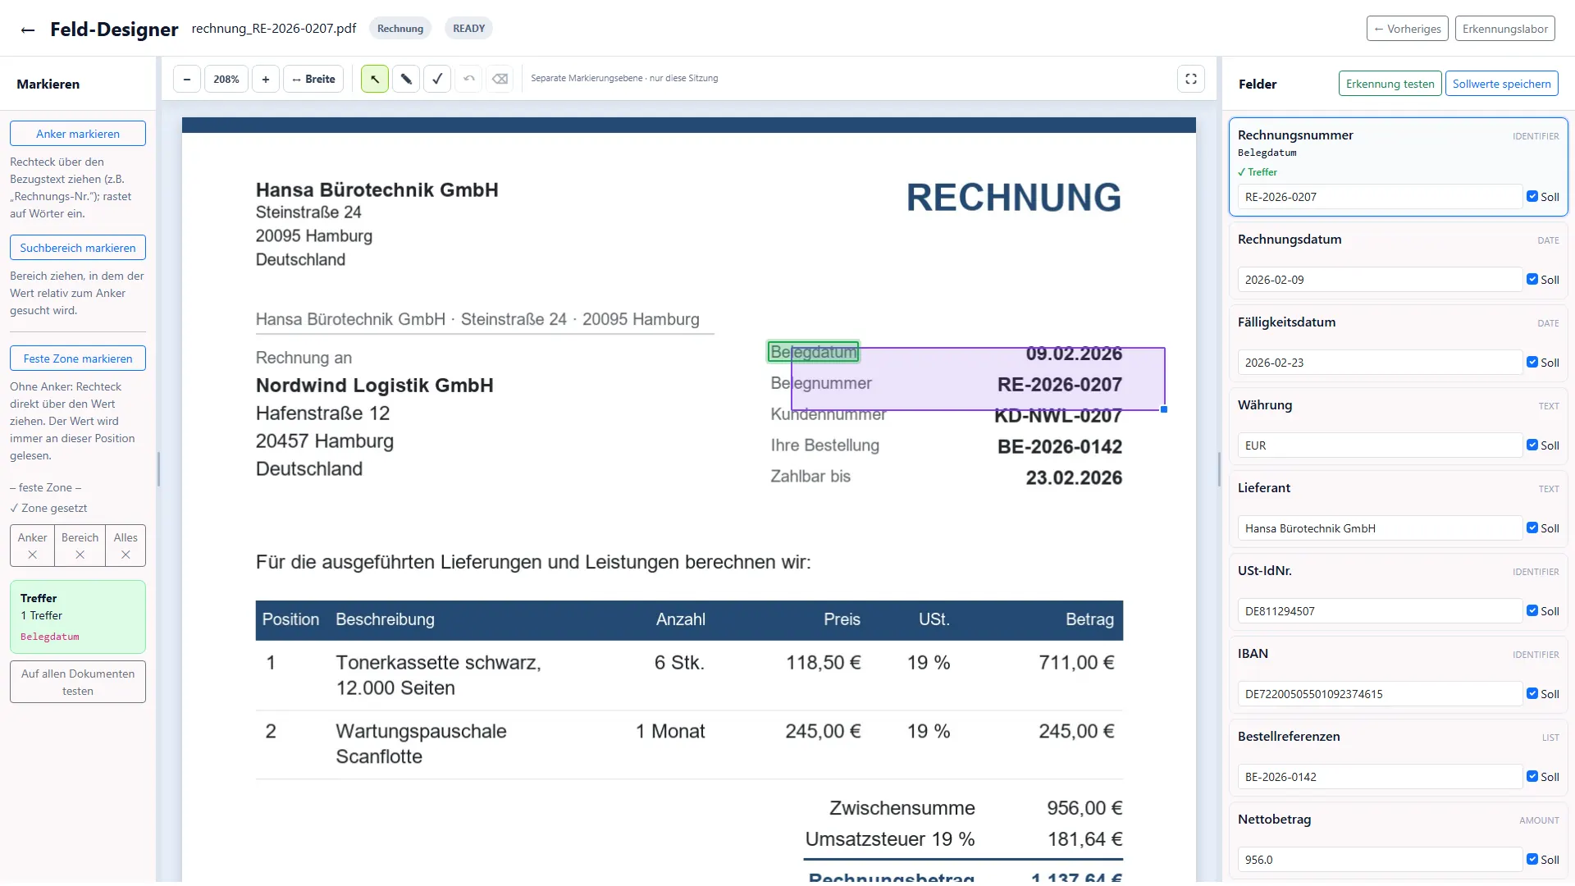
Task: Select the Fälligkeitsdatum field card title
Action: pos(1286,322)
